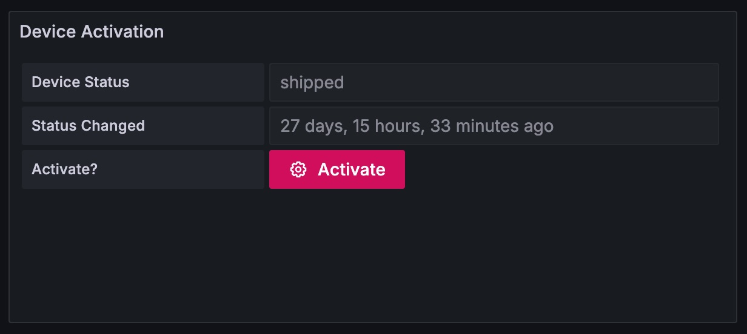Click the word Activate on the pink button
This screenshot has height=334, width=747.
tap(352, 169)
